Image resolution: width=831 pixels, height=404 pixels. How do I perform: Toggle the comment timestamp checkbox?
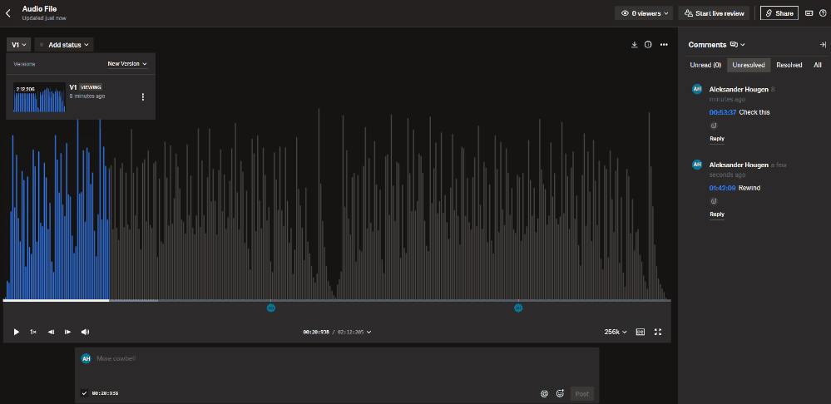(x=84, y=393)
